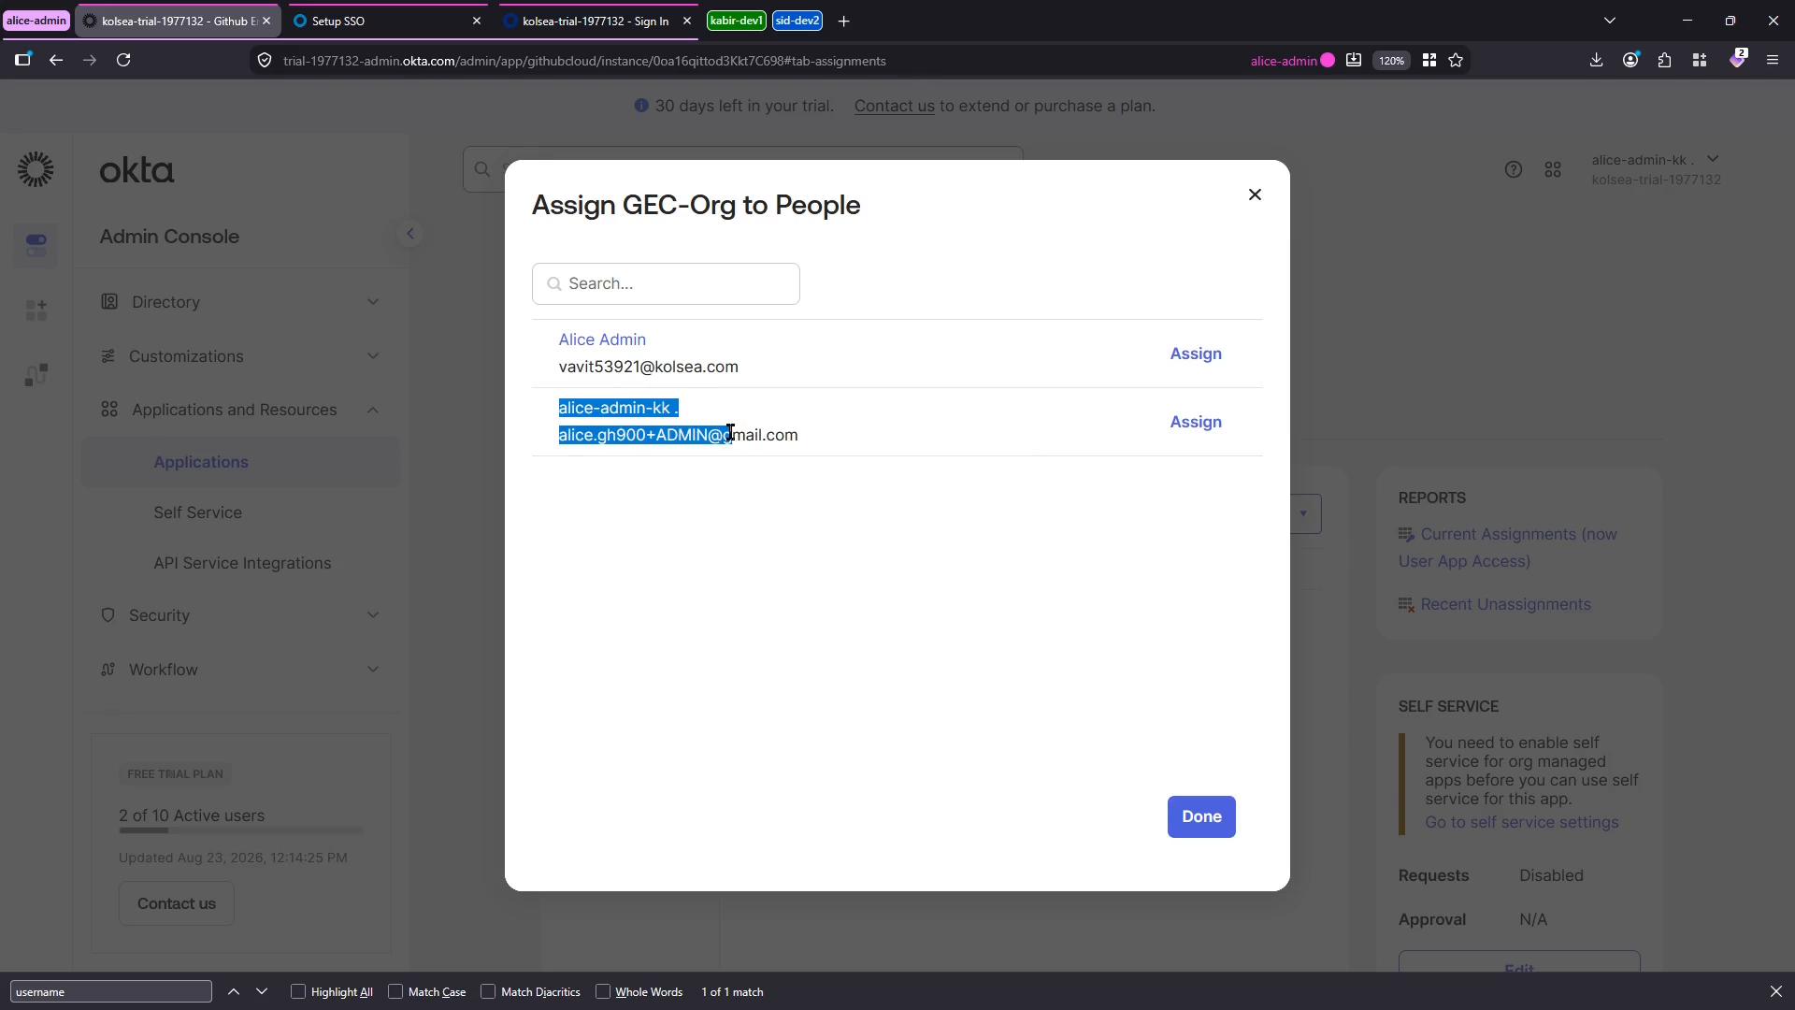The image size is (1795, 1010).
Task: Open the sidebar toggle icon in toolbar
Action: click(x=22, y=60)
